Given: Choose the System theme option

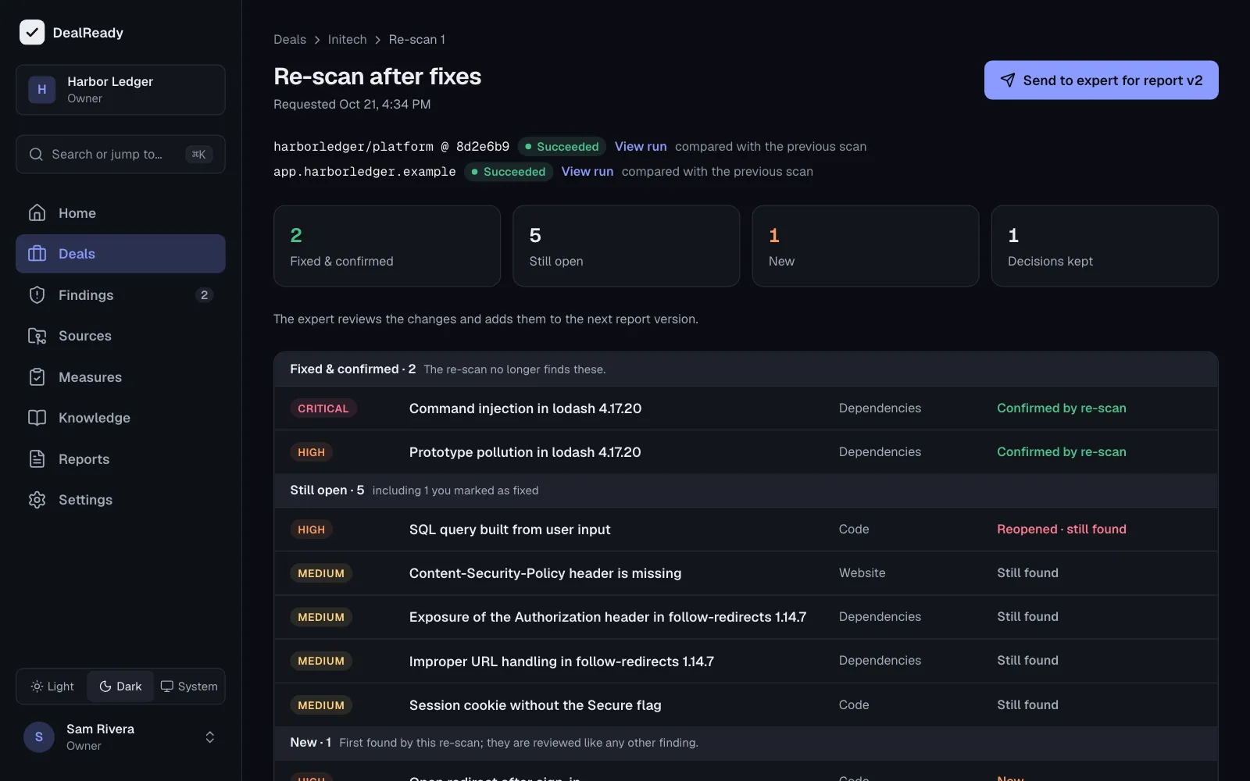Looking at the screenshot, I should tap(189, 686).
